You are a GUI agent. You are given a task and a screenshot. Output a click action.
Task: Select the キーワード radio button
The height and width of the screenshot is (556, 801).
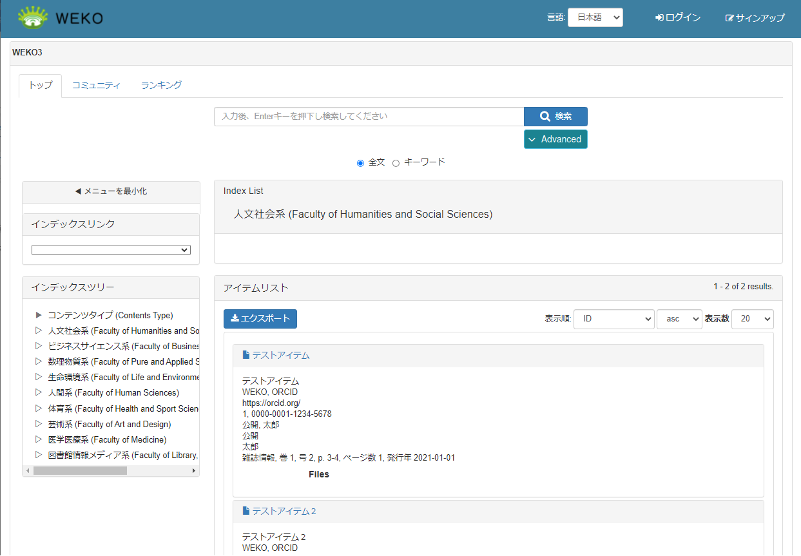tap(396, 163)
